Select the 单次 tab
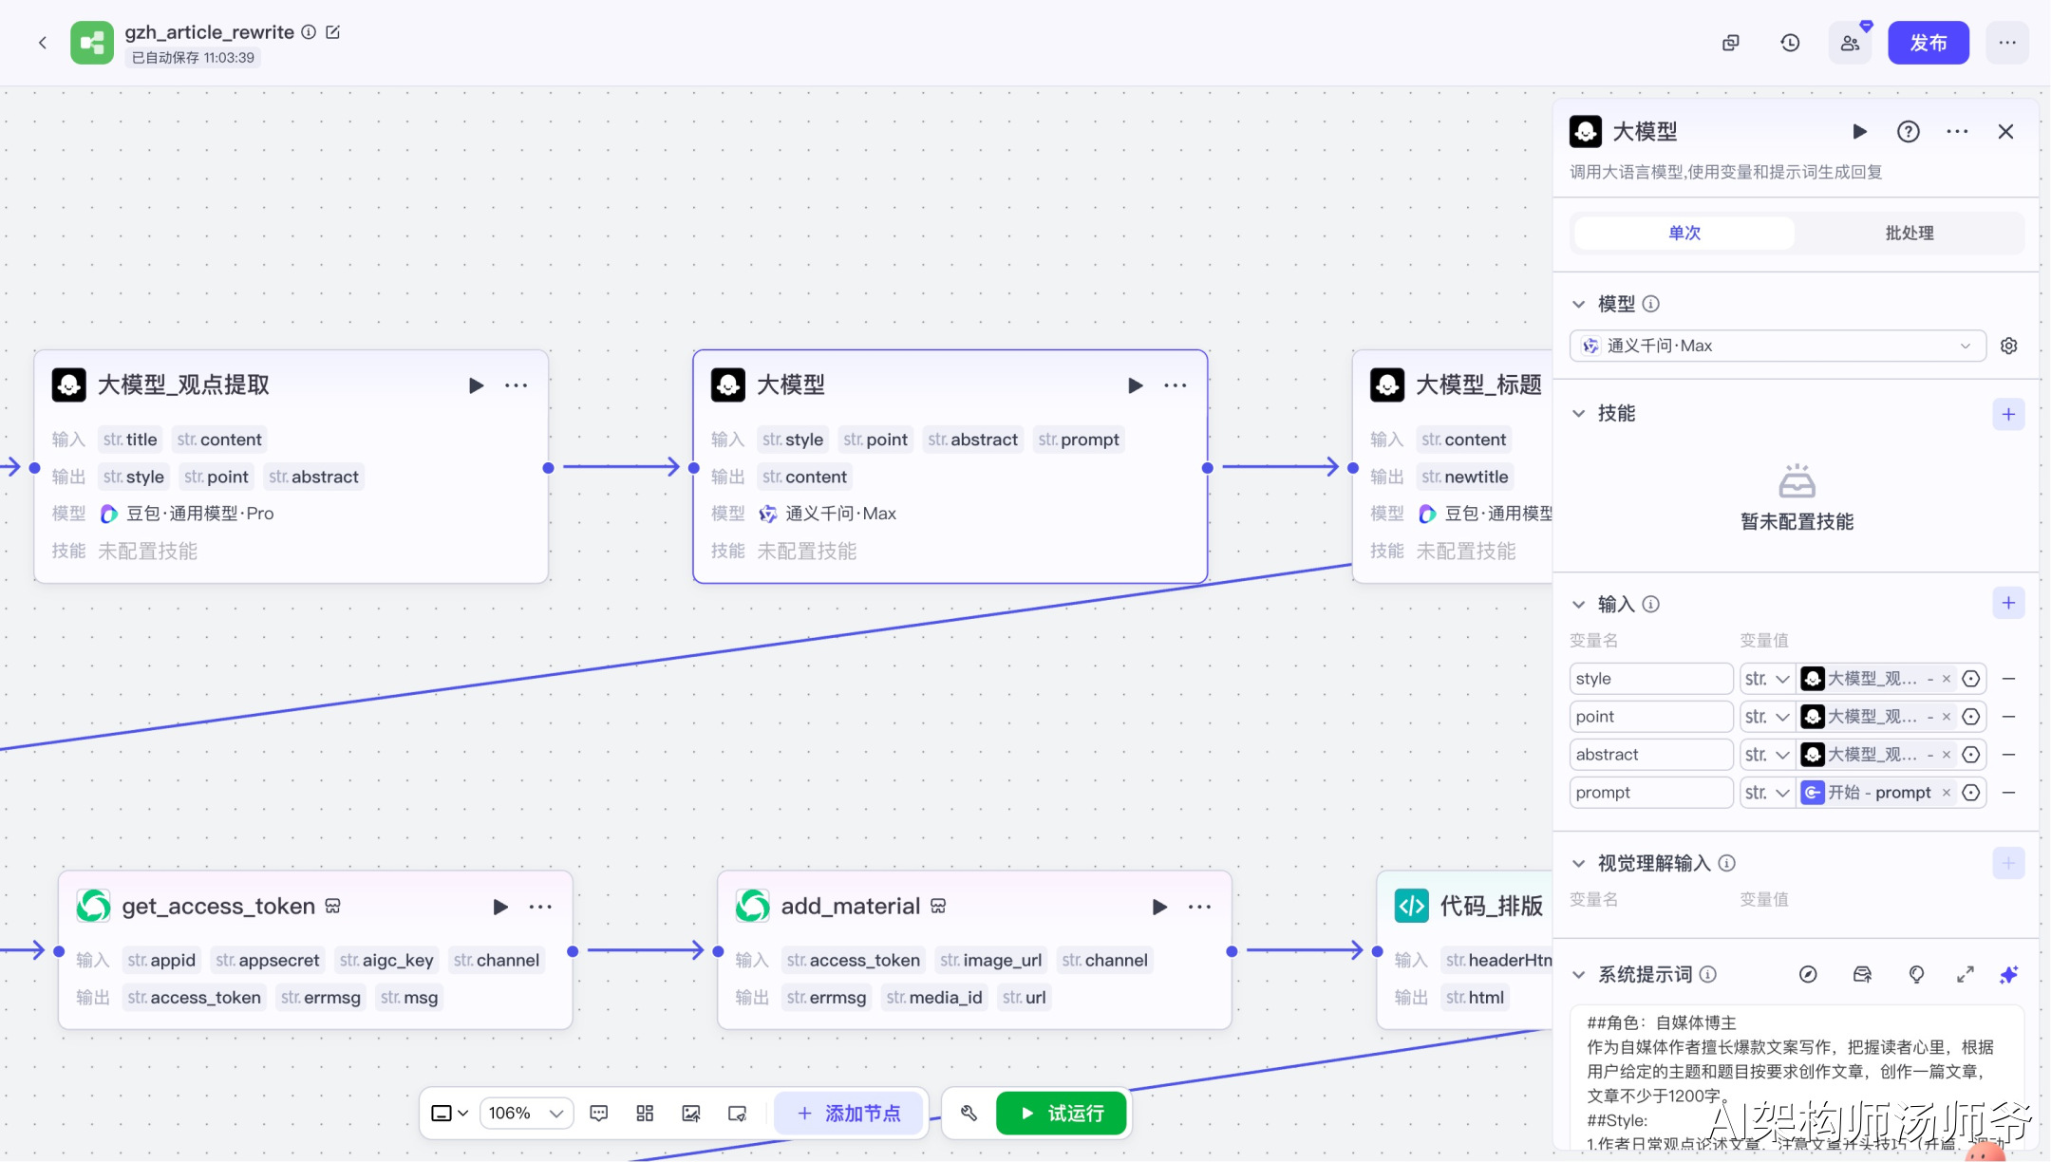Viewport: 2051px width, 1162px height. pyautogui.click(x=1684, y=233)
